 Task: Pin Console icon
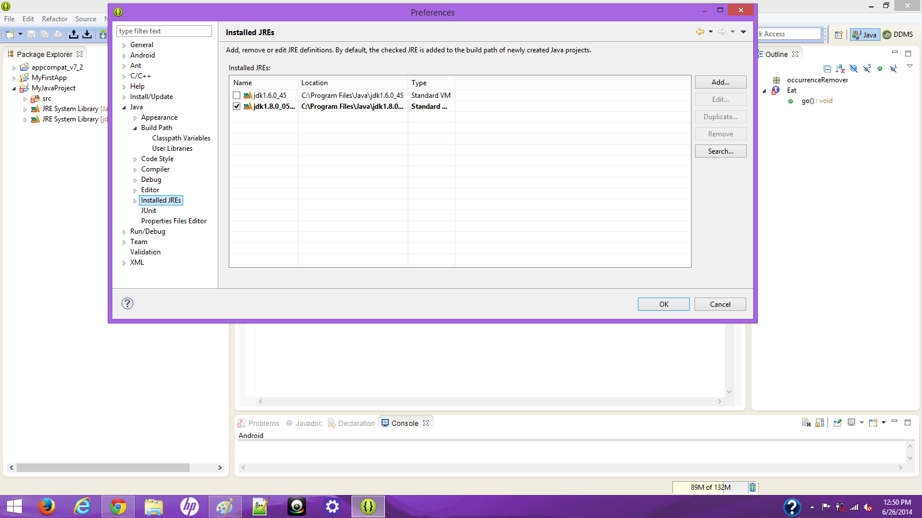pyautogui.click(x=838, y=423)
